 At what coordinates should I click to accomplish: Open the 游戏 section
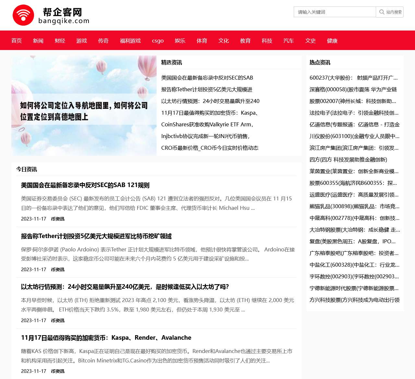point(81,41)
